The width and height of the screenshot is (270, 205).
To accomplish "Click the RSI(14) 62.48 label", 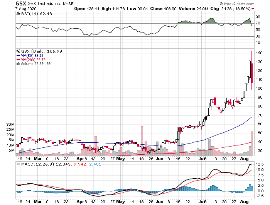I will [x=36, y=14].
